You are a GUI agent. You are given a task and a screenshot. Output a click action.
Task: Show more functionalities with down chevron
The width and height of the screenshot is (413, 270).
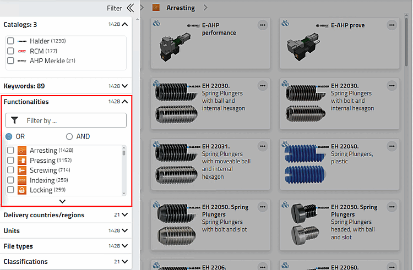tap(62, 201)
